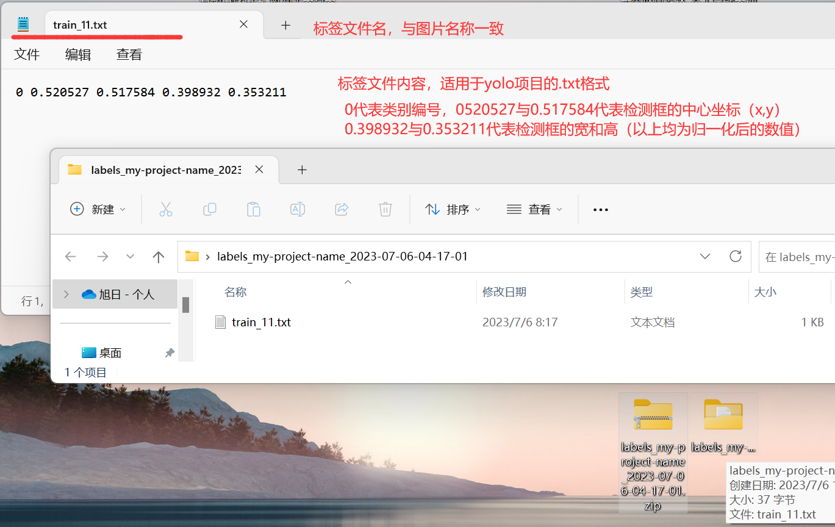This screenshot has width=835, height=527.
Task: Click the Rename icon in Explorer toolbar
Action: 297,209
